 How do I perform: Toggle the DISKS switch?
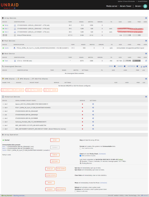point(115,66)
